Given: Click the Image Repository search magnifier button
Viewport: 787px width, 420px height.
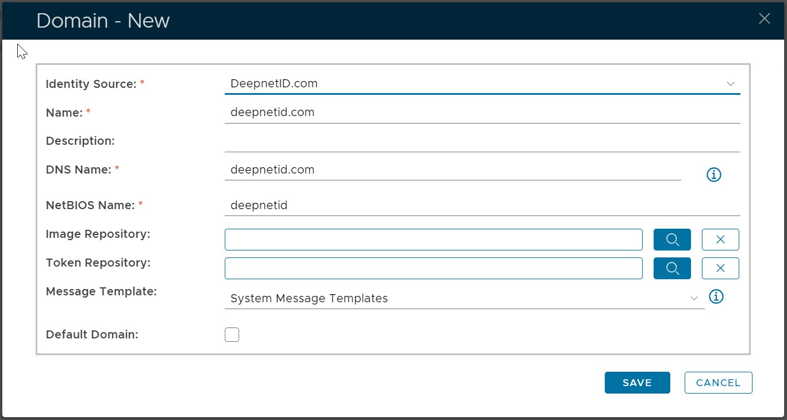Looking at the screenshot, I should pos(672,240).
